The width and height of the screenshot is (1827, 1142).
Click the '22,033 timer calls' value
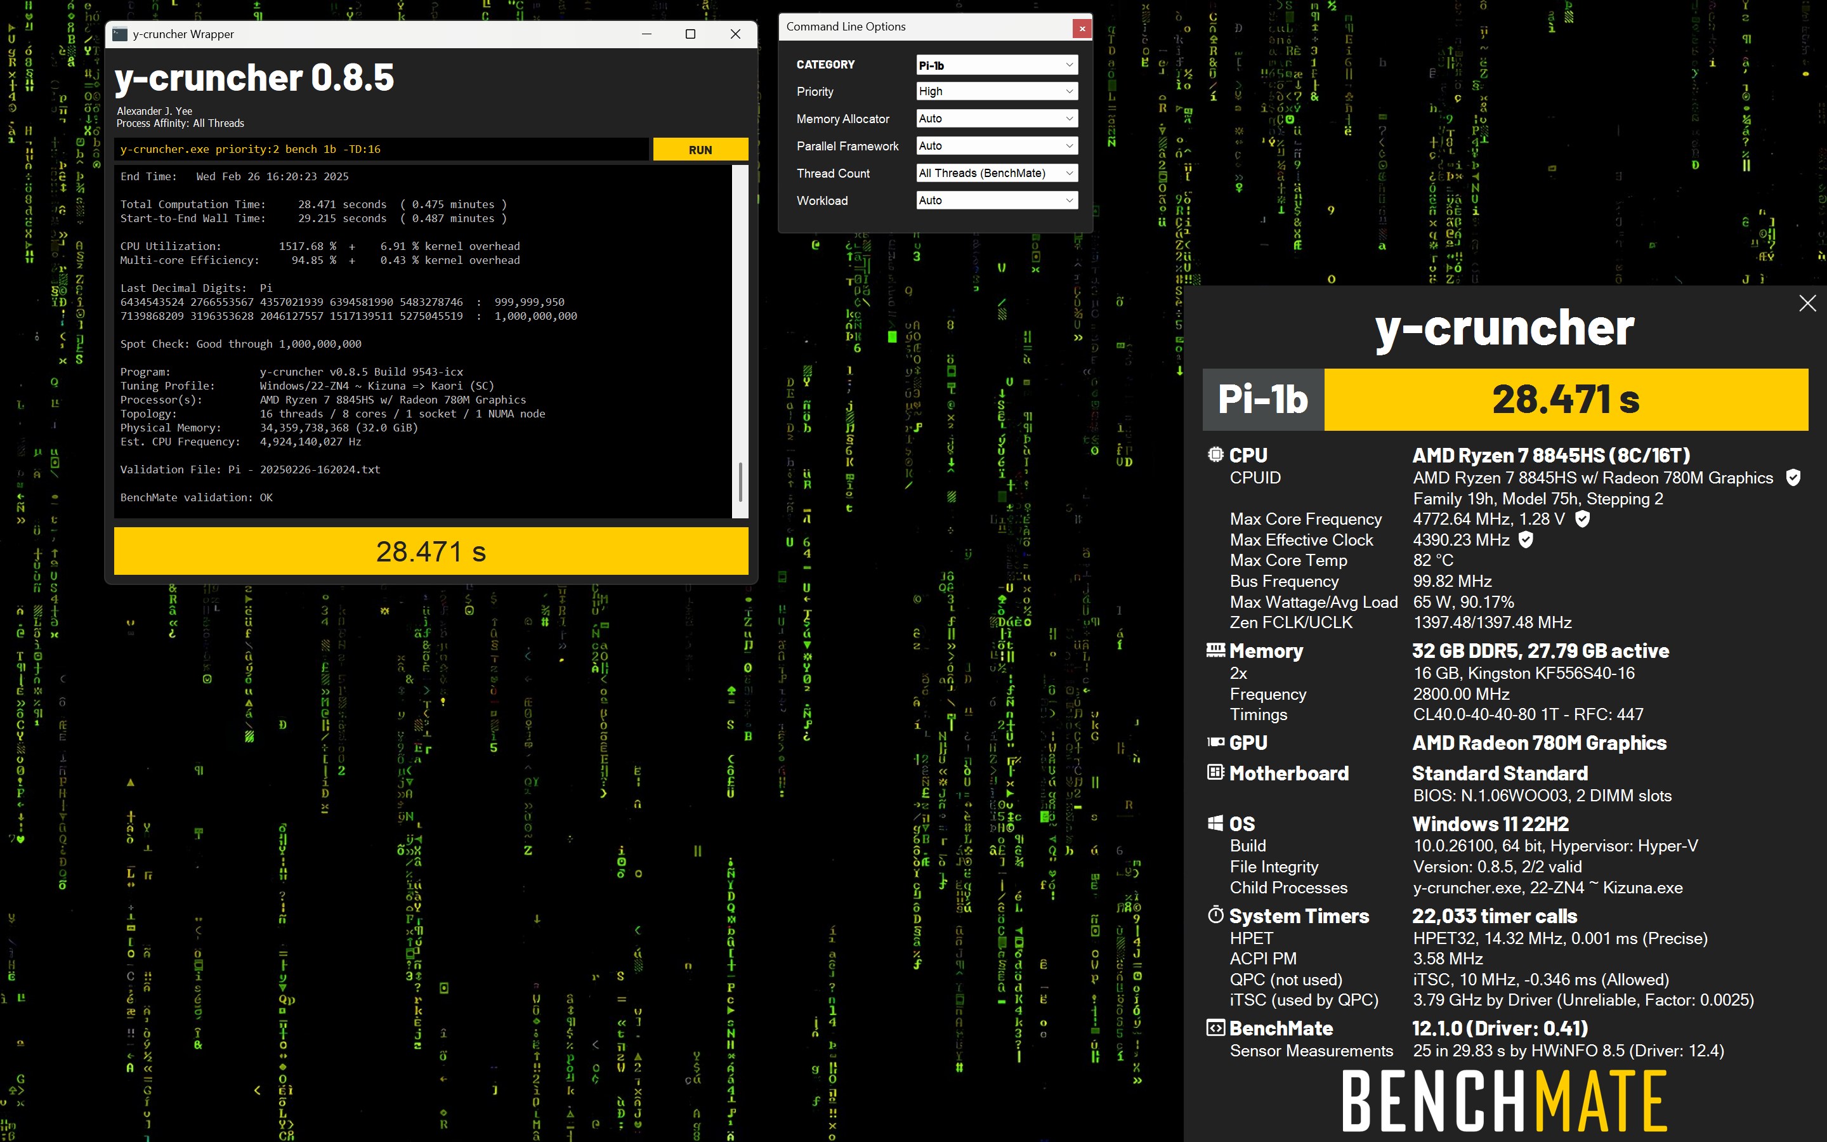pyautogui.click(x=1495, y=916)
